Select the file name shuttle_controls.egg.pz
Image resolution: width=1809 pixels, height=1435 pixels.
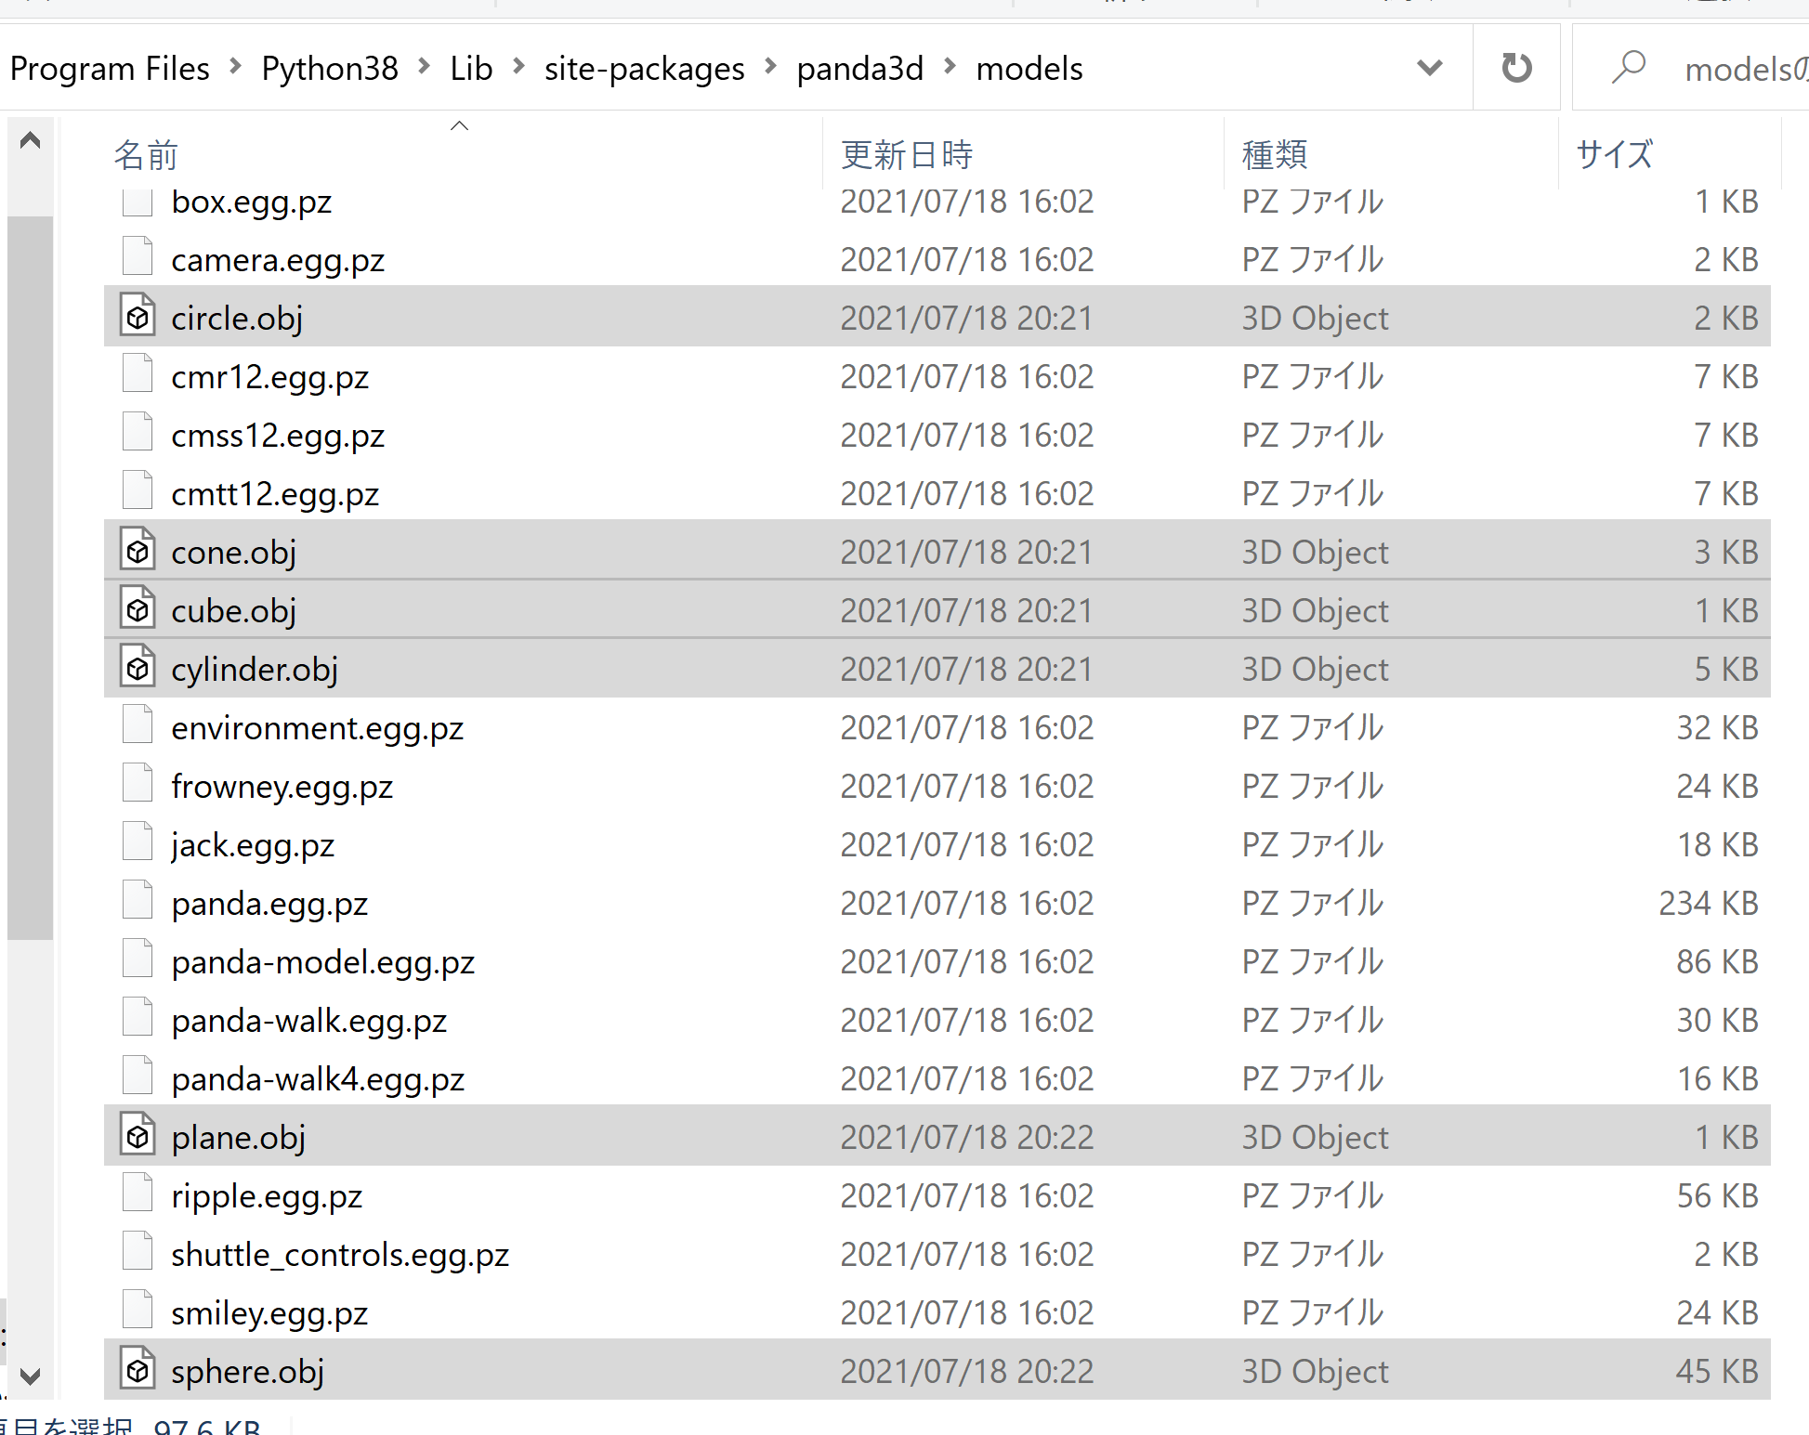(x=340, y=1255)
